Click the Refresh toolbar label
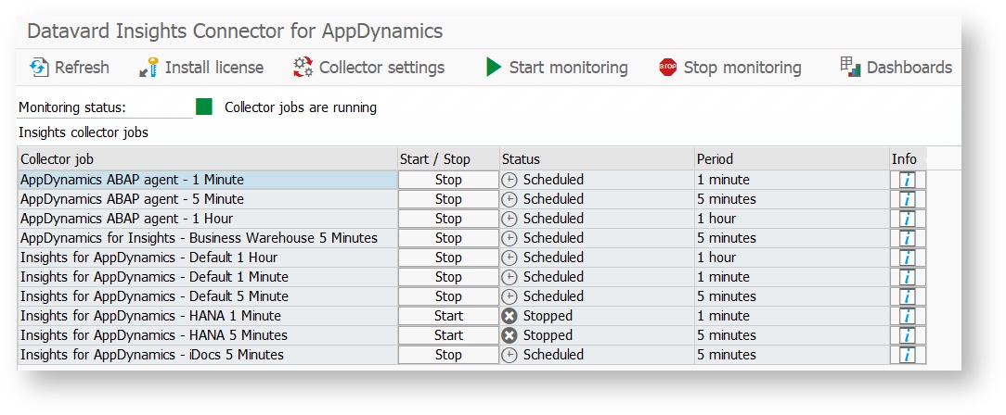 pyautogui.click(x=82, y=68)
